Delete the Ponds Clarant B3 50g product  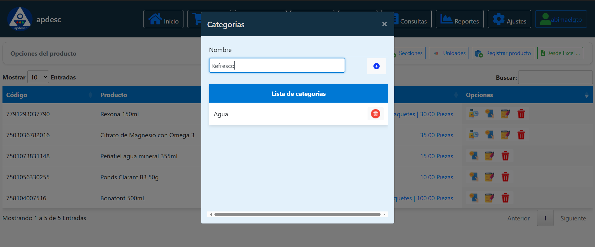pyautogui.click(x=505, y=177)
